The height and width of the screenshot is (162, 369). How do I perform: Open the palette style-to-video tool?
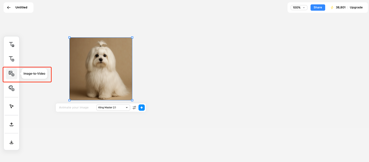[x=12, y=88]
